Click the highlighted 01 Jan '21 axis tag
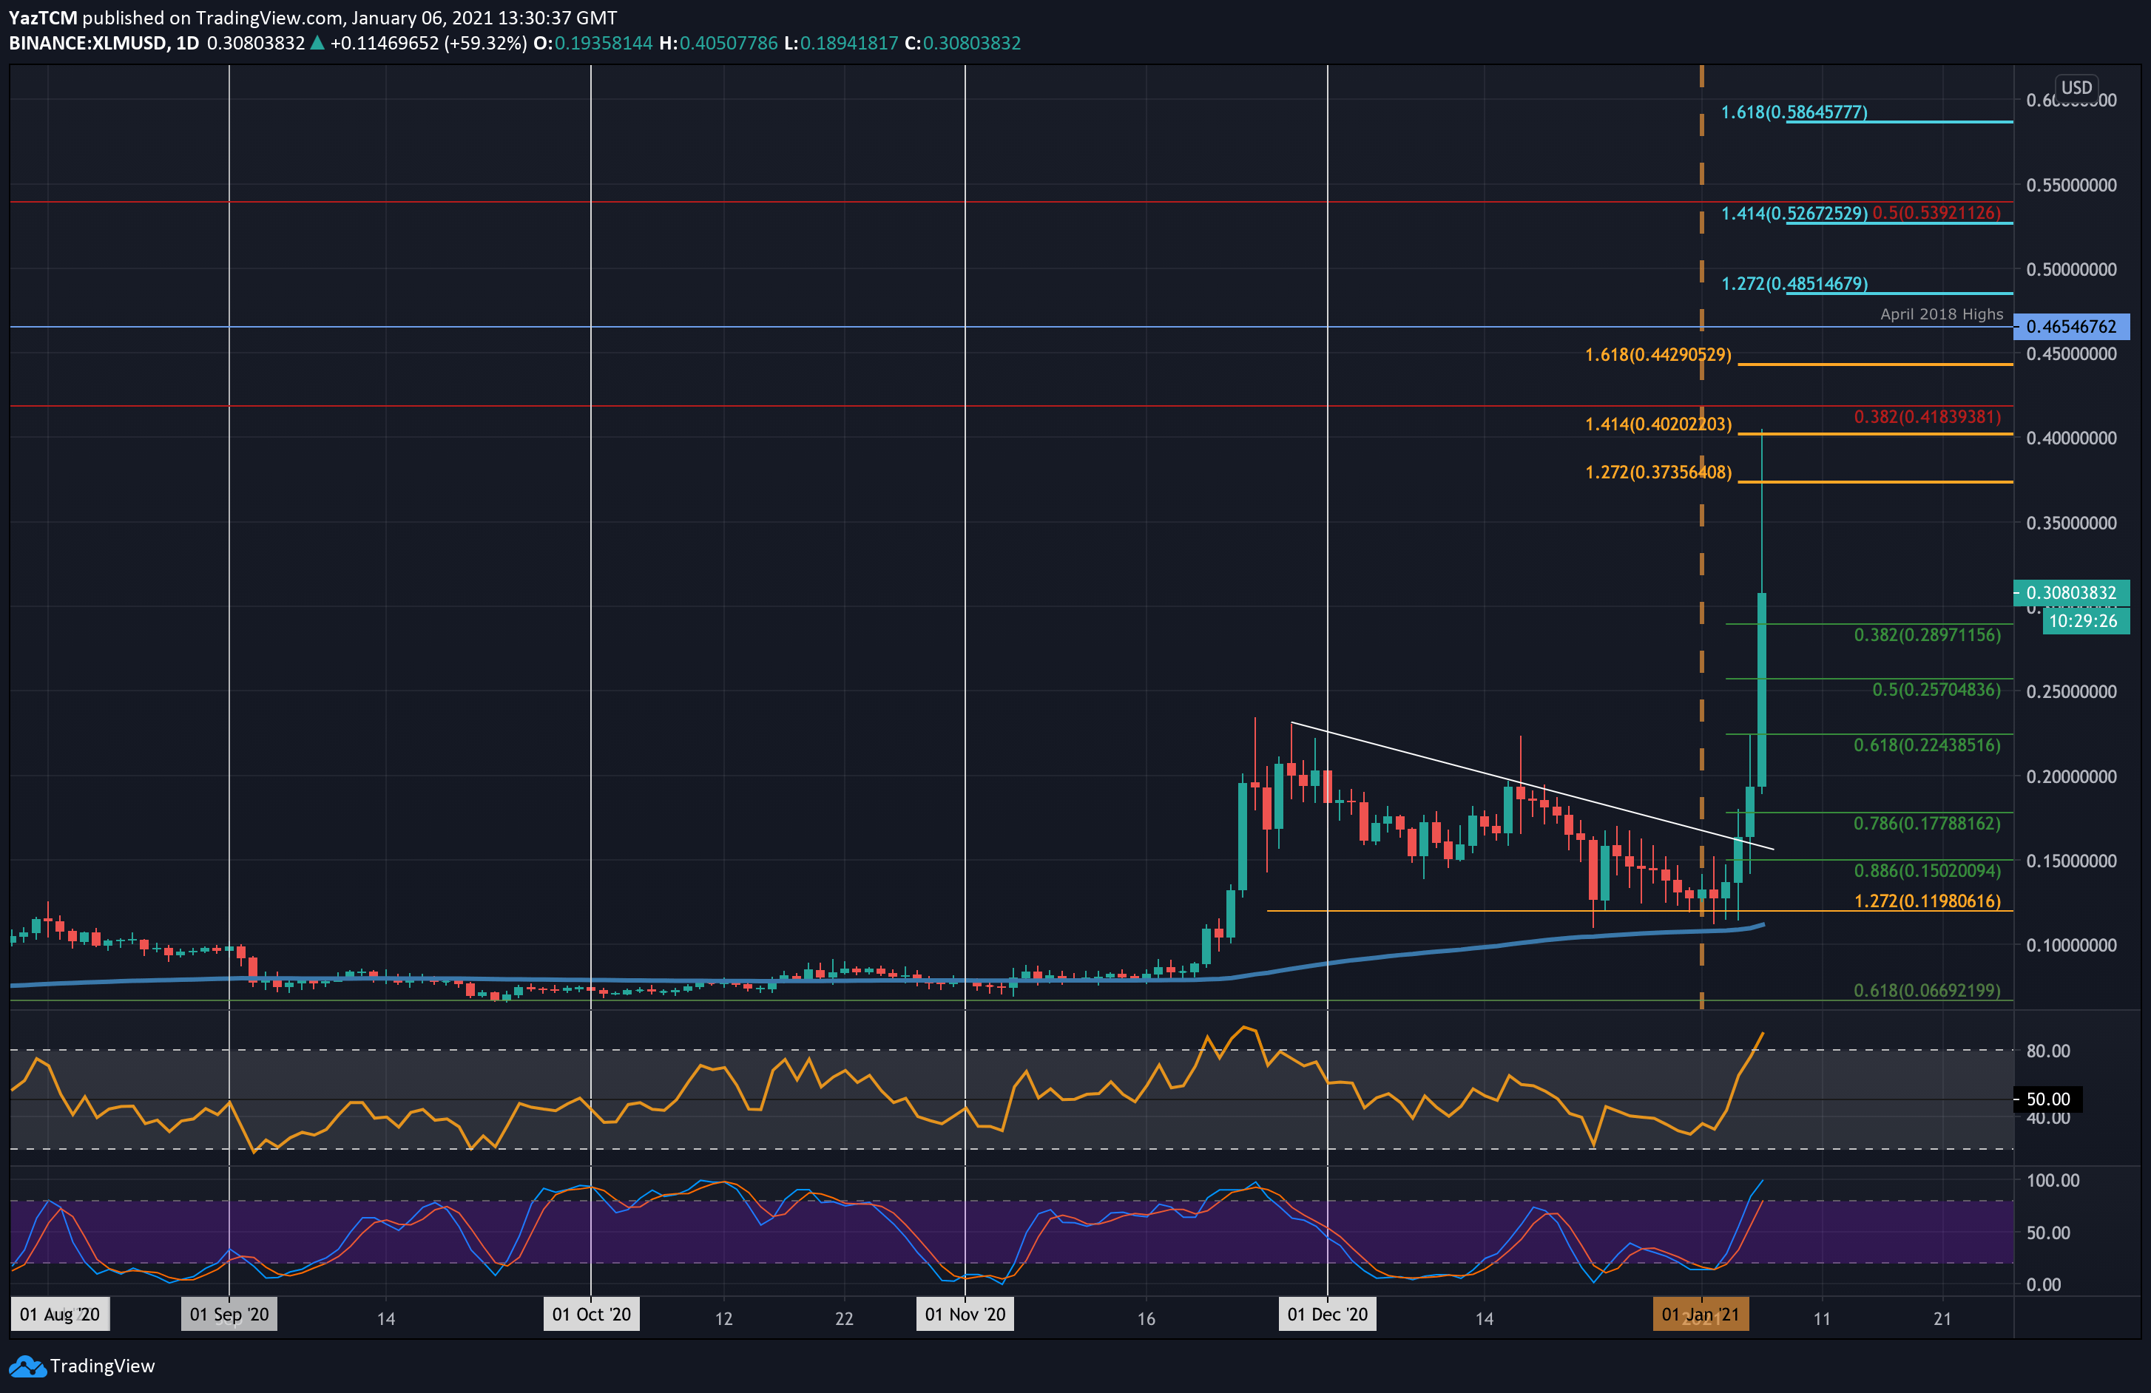 (x=1703, y=1315)
